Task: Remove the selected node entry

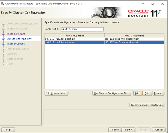Action: (x=158, y=93)
